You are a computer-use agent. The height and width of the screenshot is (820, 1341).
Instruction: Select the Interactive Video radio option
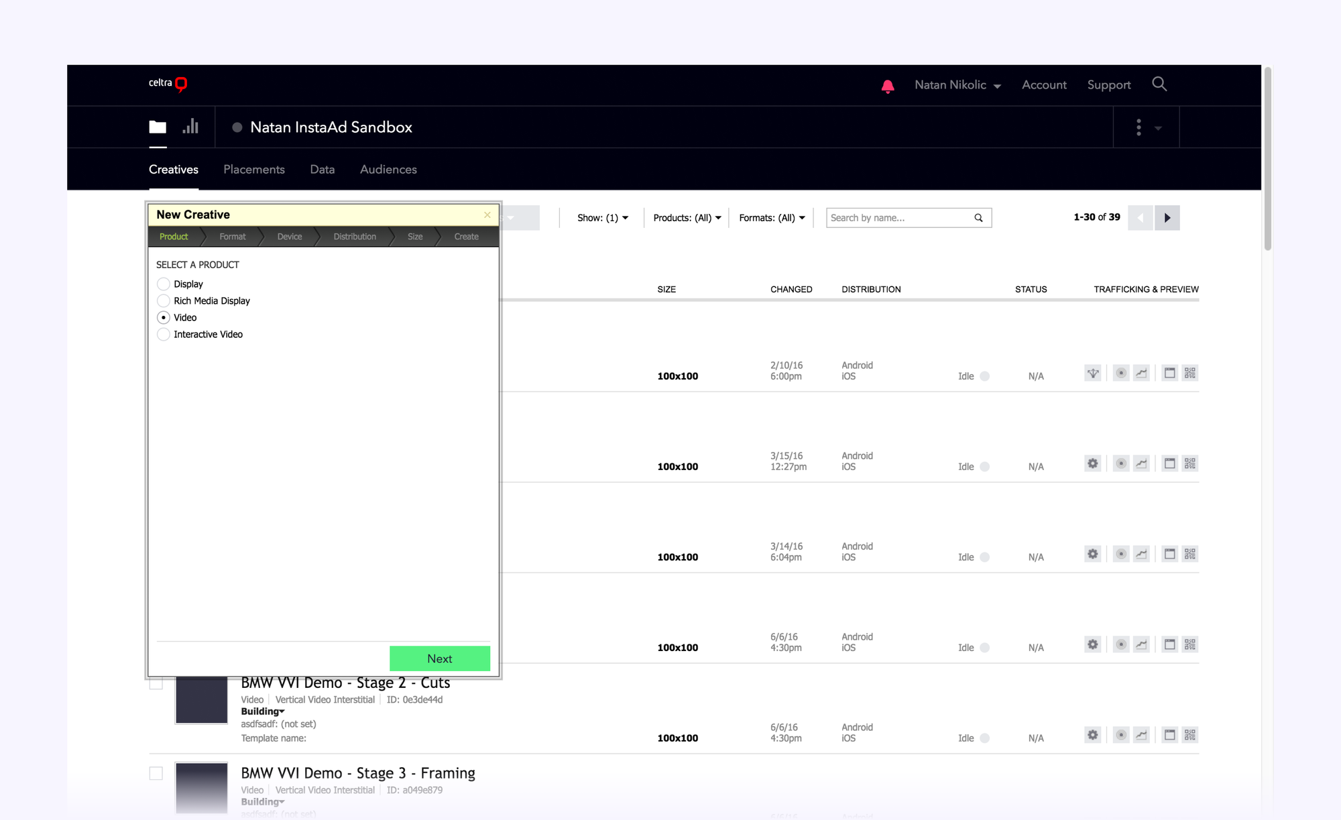pos(164,335)
